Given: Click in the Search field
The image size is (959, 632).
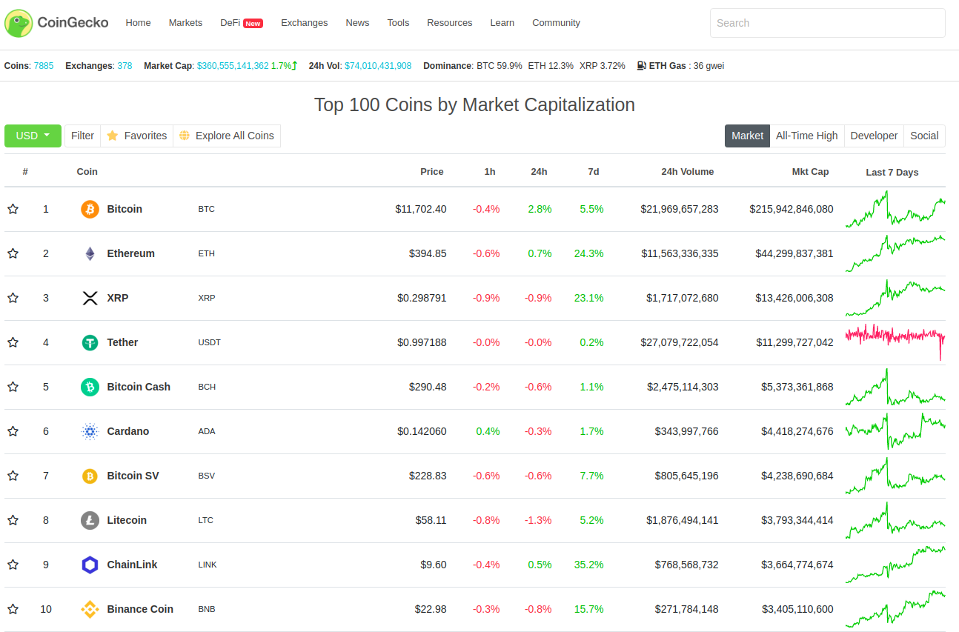Looking at the screenshot, I should [827, 23].
